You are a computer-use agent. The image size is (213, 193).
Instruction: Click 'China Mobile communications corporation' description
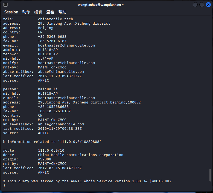(81, 155)
